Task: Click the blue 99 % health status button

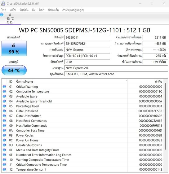Action: click(14, 48)
